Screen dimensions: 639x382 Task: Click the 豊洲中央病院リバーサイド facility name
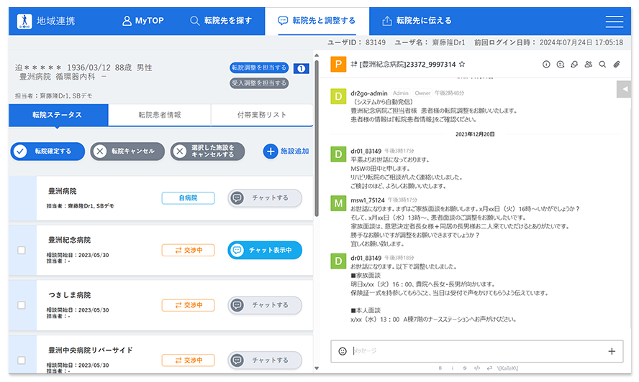point(91,350)
